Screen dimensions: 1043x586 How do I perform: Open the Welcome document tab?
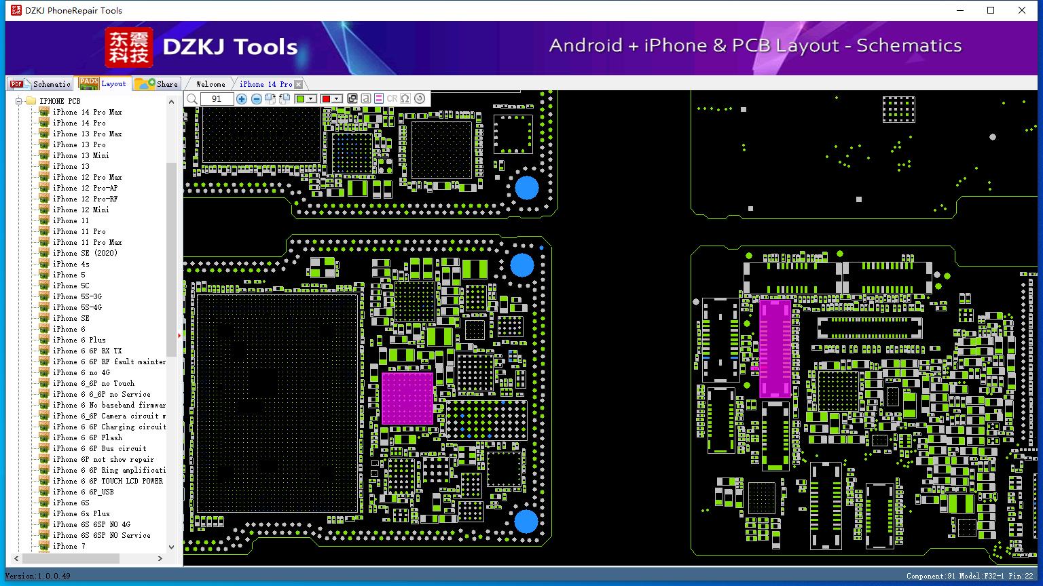[211, 84]
